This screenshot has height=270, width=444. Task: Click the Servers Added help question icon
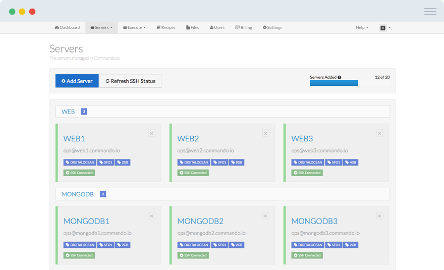pos(339,77)
